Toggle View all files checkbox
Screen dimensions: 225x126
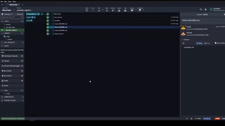click(216, 43)
